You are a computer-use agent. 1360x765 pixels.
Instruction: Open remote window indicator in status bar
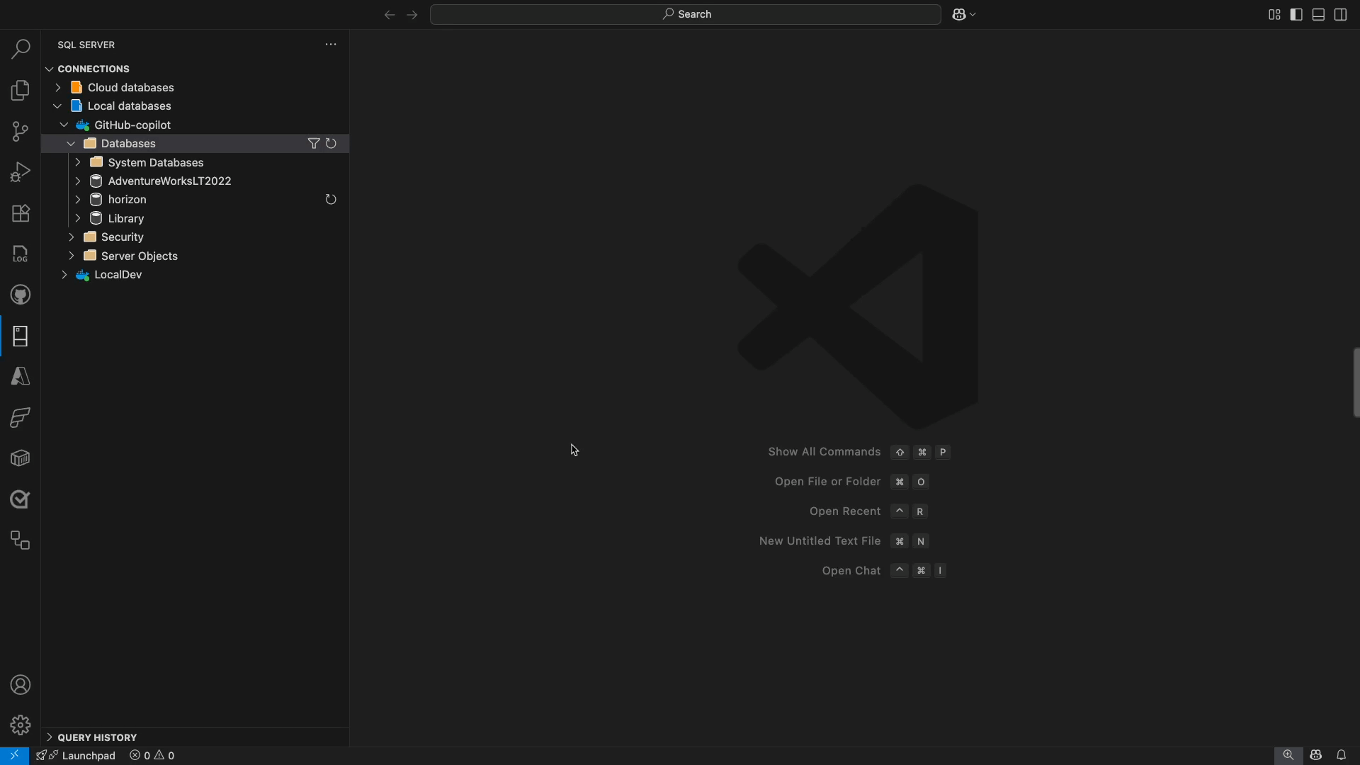[x=14, y=756]
